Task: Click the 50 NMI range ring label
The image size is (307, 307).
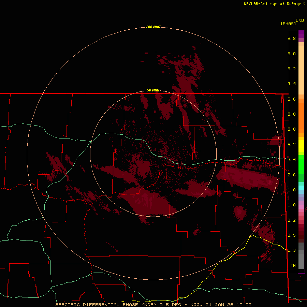Action: (153, 90)
